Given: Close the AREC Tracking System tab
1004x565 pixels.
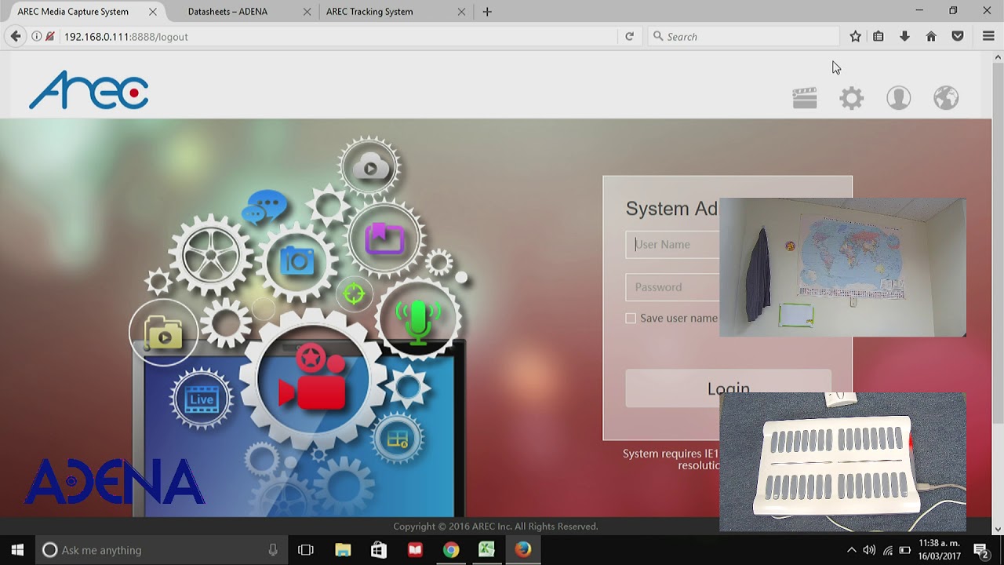Looking at the screenshot, I should click(461, 12).
